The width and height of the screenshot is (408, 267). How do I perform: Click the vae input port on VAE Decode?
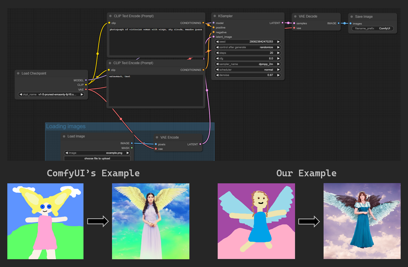click(294, 28)
